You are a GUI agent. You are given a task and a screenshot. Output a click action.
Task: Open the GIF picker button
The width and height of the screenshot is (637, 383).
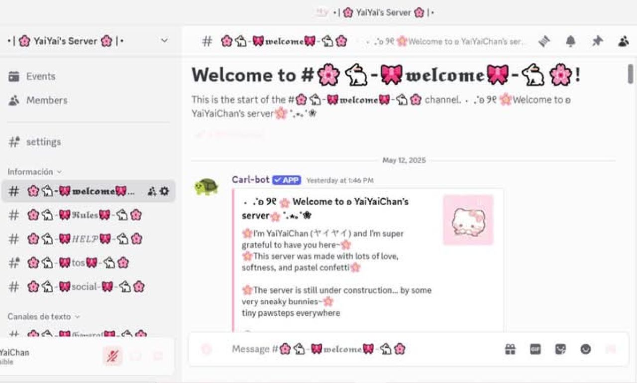coord(535,349)
